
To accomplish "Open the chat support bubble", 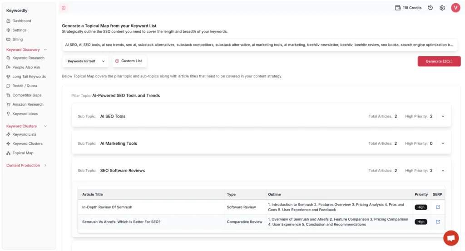I will coord(450,238).
